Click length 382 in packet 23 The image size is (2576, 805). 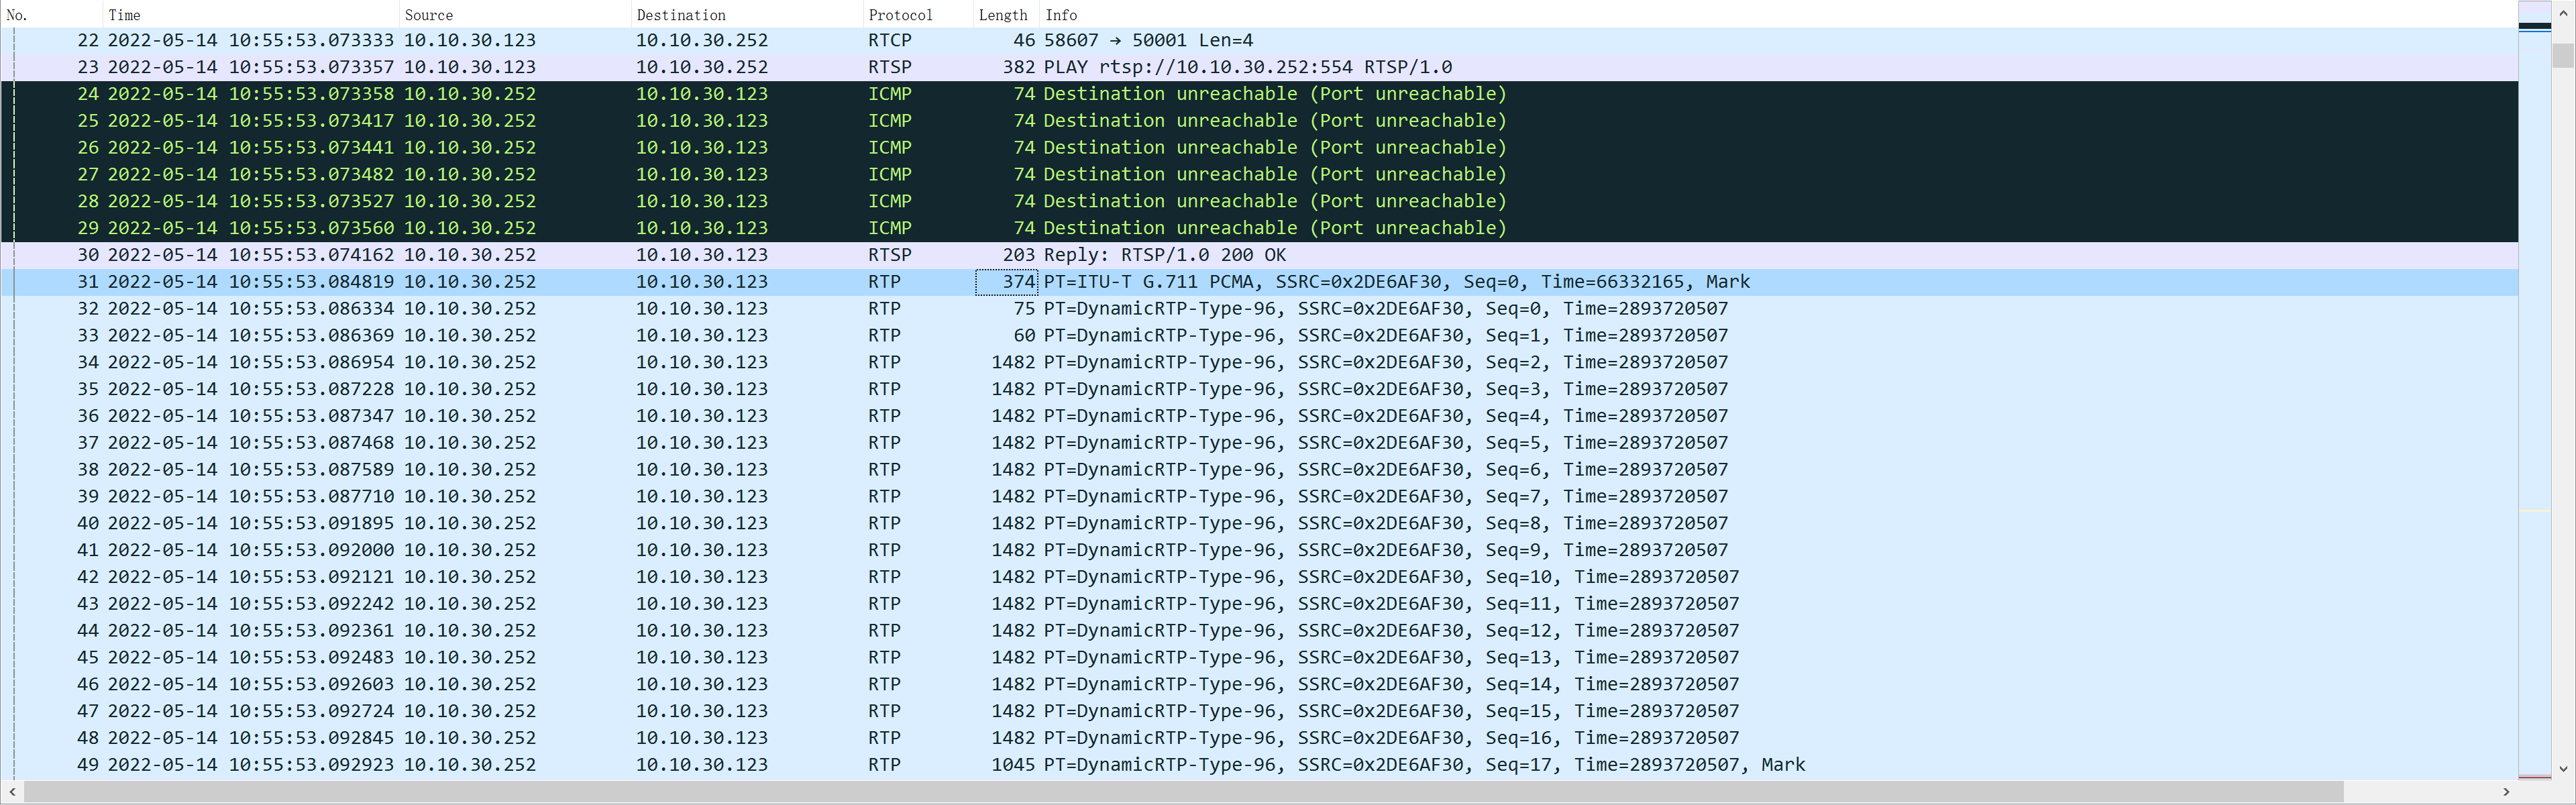pos(1019,67)
